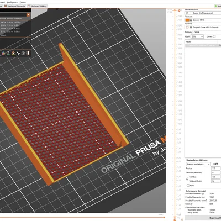221x221 pixels.
Task: Toggle tool marker down-arrow icon in legend
Action: pyautogui.click(x=28, y=53)
